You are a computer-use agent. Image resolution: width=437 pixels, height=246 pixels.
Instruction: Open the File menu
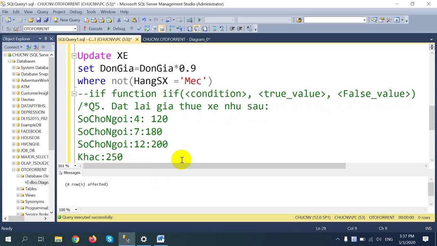tap(5, 12)
